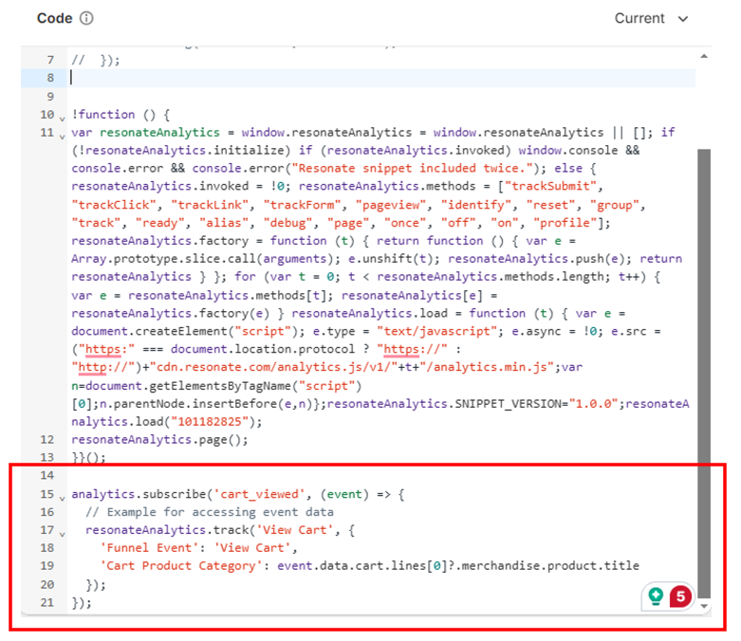Image resolution: width=741 pixels, height=641 pixels.
Task: Place cursor in empty line 8
Action: pyautogui.click(x=382, y=78)
